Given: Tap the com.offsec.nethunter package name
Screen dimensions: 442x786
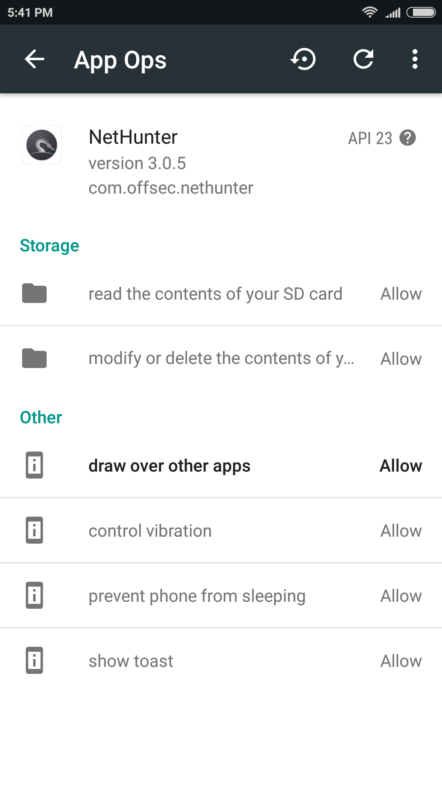Looking at the screenshot, I should point(171,188).
